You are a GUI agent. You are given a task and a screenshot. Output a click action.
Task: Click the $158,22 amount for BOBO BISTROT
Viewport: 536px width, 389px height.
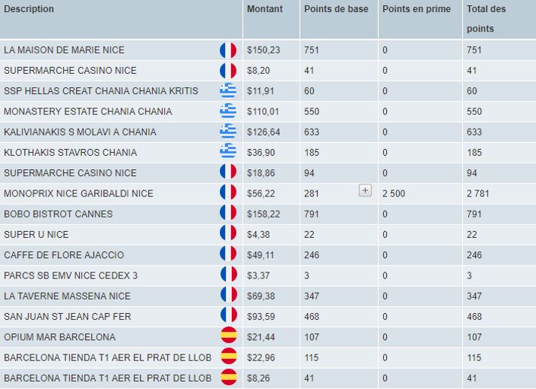point(263,214)
